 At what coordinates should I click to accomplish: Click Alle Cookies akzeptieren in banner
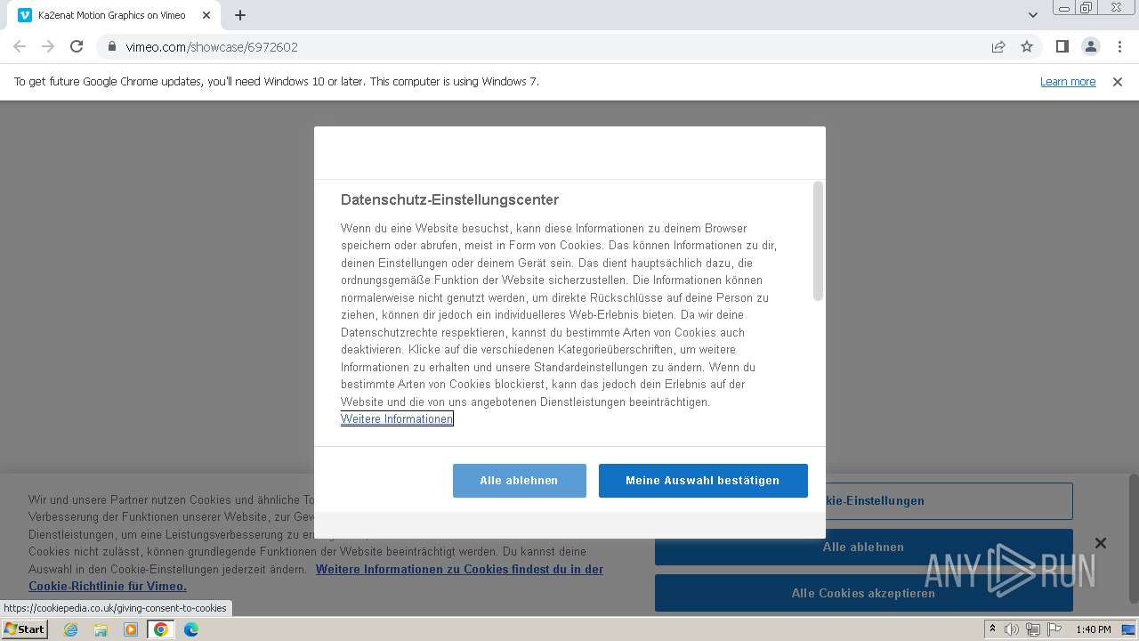[864, 593]
